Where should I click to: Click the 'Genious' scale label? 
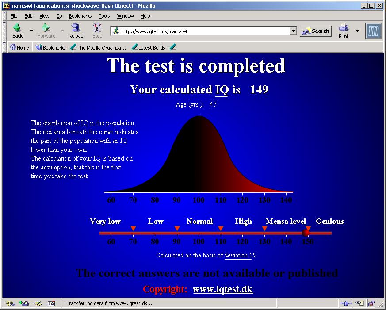(x=330, y=222)
